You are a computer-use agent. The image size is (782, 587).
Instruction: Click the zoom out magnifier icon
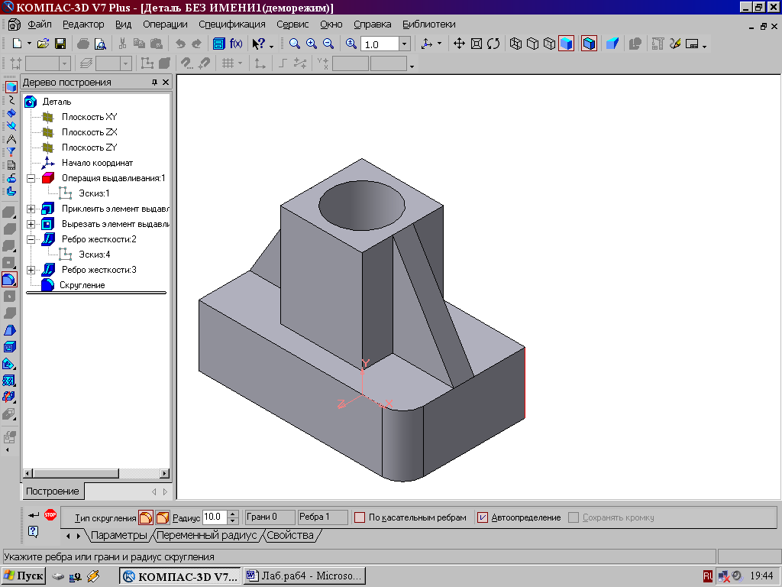coord(328,44)
